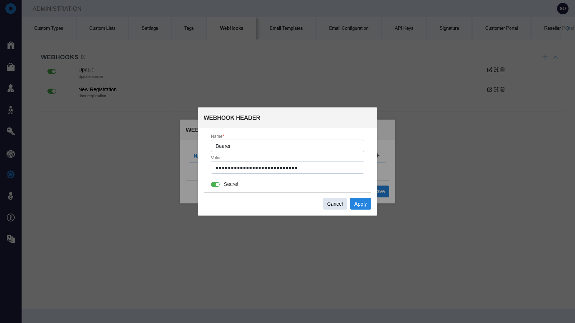
Task: Open the seated person sidebar icon
Action: tap(11, 110)
